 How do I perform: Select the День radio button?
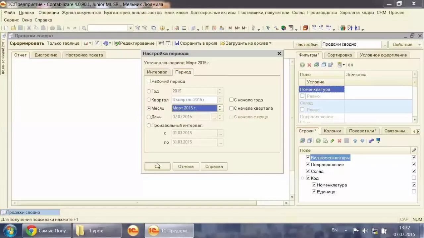coord(149,117)
